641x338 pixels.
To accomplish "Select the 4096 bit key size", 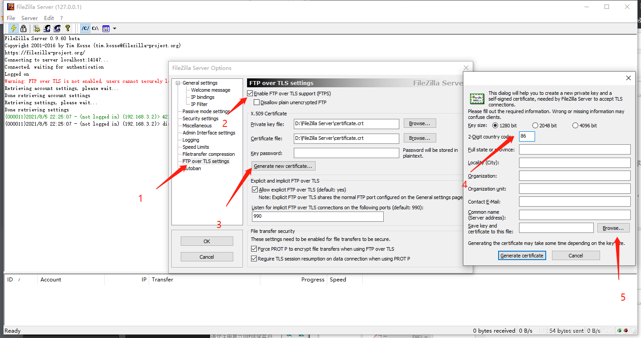I will click(576, 126).
